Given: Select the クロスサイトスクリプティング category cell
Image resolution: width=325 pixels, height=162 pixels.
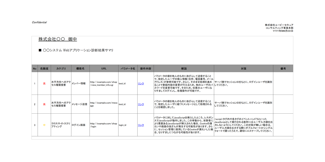Looking at the screenshot, I should (x=61, y=125).
